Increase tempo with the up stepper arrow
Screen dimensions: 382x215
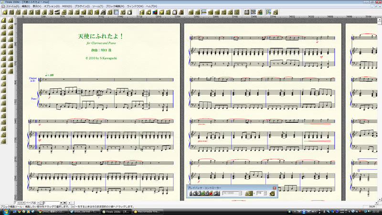point(265,192)
